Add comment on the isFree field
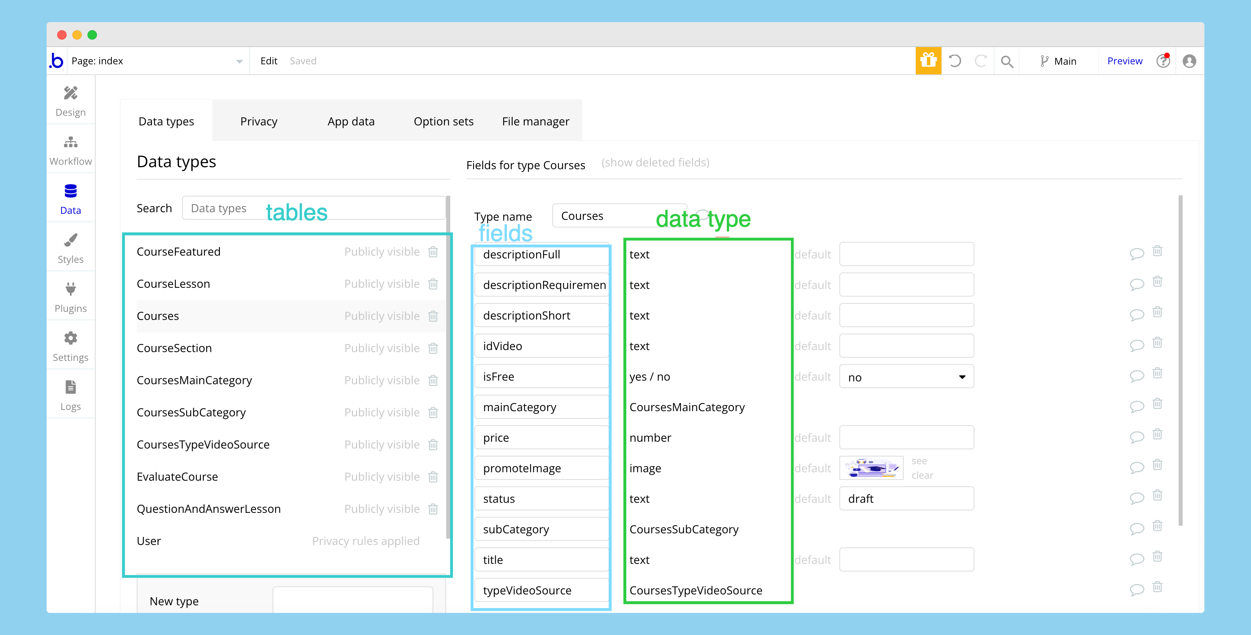This screenshot has width=1251, height=635. click(1136, 376)
